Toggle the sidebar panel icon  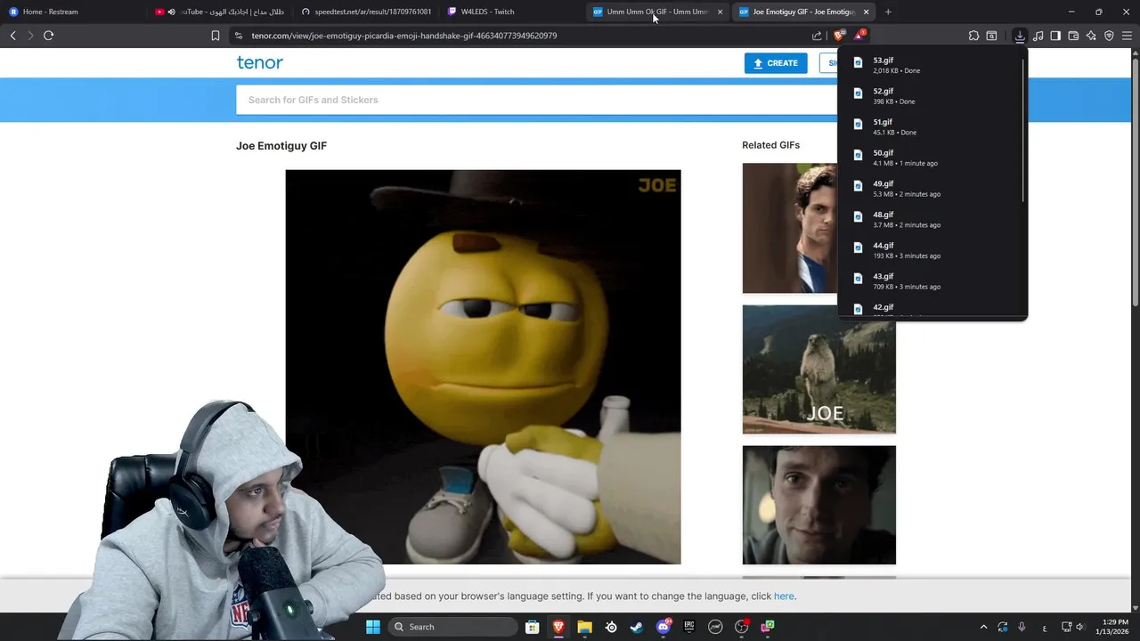pos(1055,36)
